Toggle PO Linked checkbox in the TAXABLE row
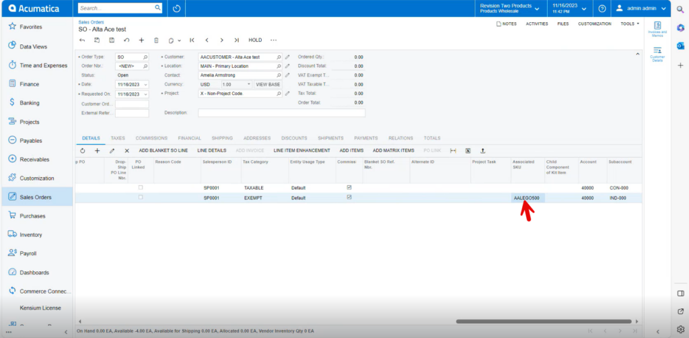The height and width of the screenshot is (338, 689). pos(141,187)
